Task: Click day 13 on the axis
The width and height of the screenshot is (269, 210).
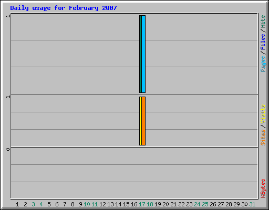Action: click(110, 204)
